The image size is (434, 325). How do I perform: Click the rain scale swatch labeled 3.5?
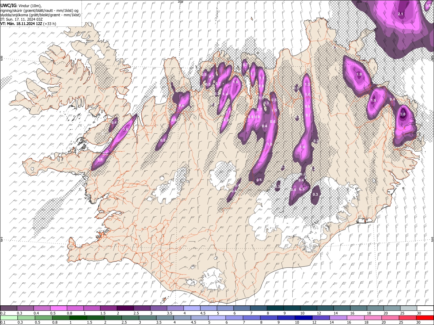(x=165, y=318)
